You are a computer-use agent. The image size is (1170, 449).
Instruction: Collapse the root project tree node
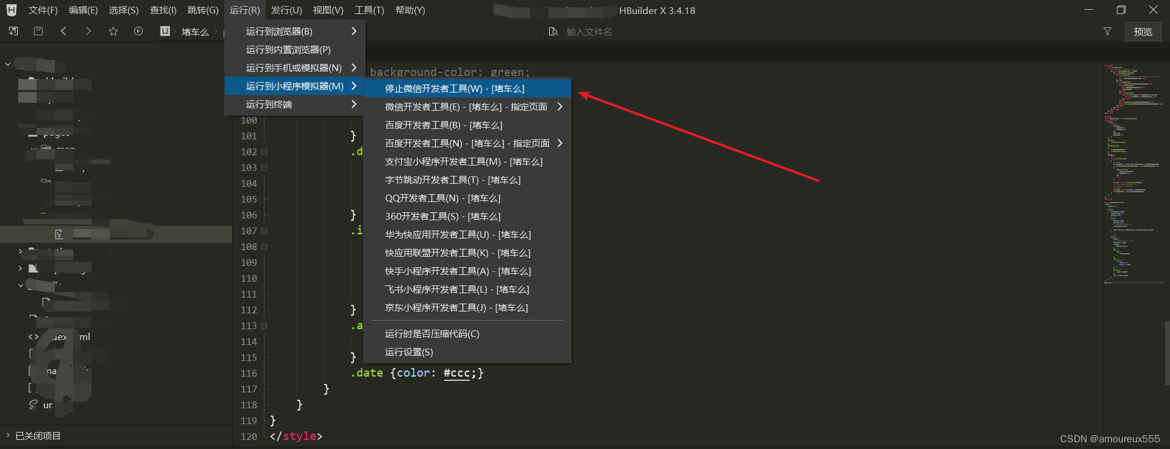(x=8, y=63)
